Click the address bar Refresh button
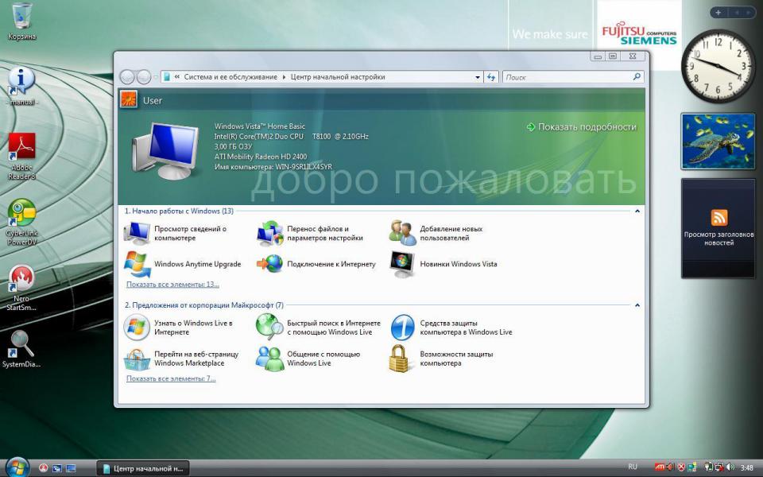This screenshot has width=763, height=477. (491, 77)
